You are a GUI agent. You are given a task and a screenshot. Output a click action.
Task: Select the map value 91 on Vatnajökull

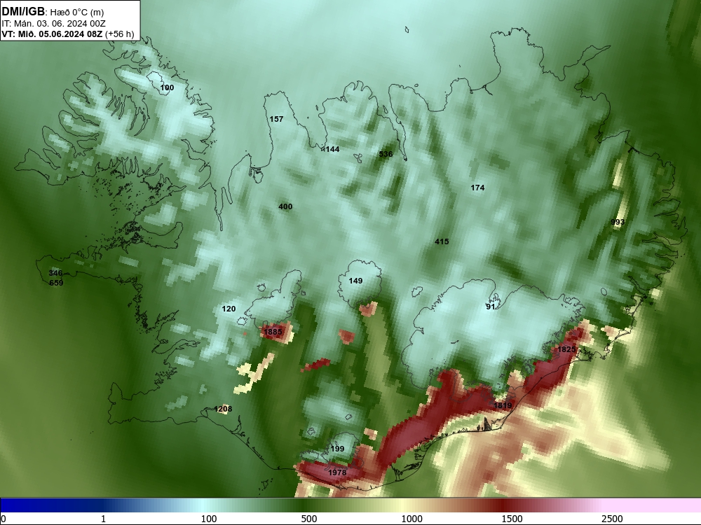point(491,307)
